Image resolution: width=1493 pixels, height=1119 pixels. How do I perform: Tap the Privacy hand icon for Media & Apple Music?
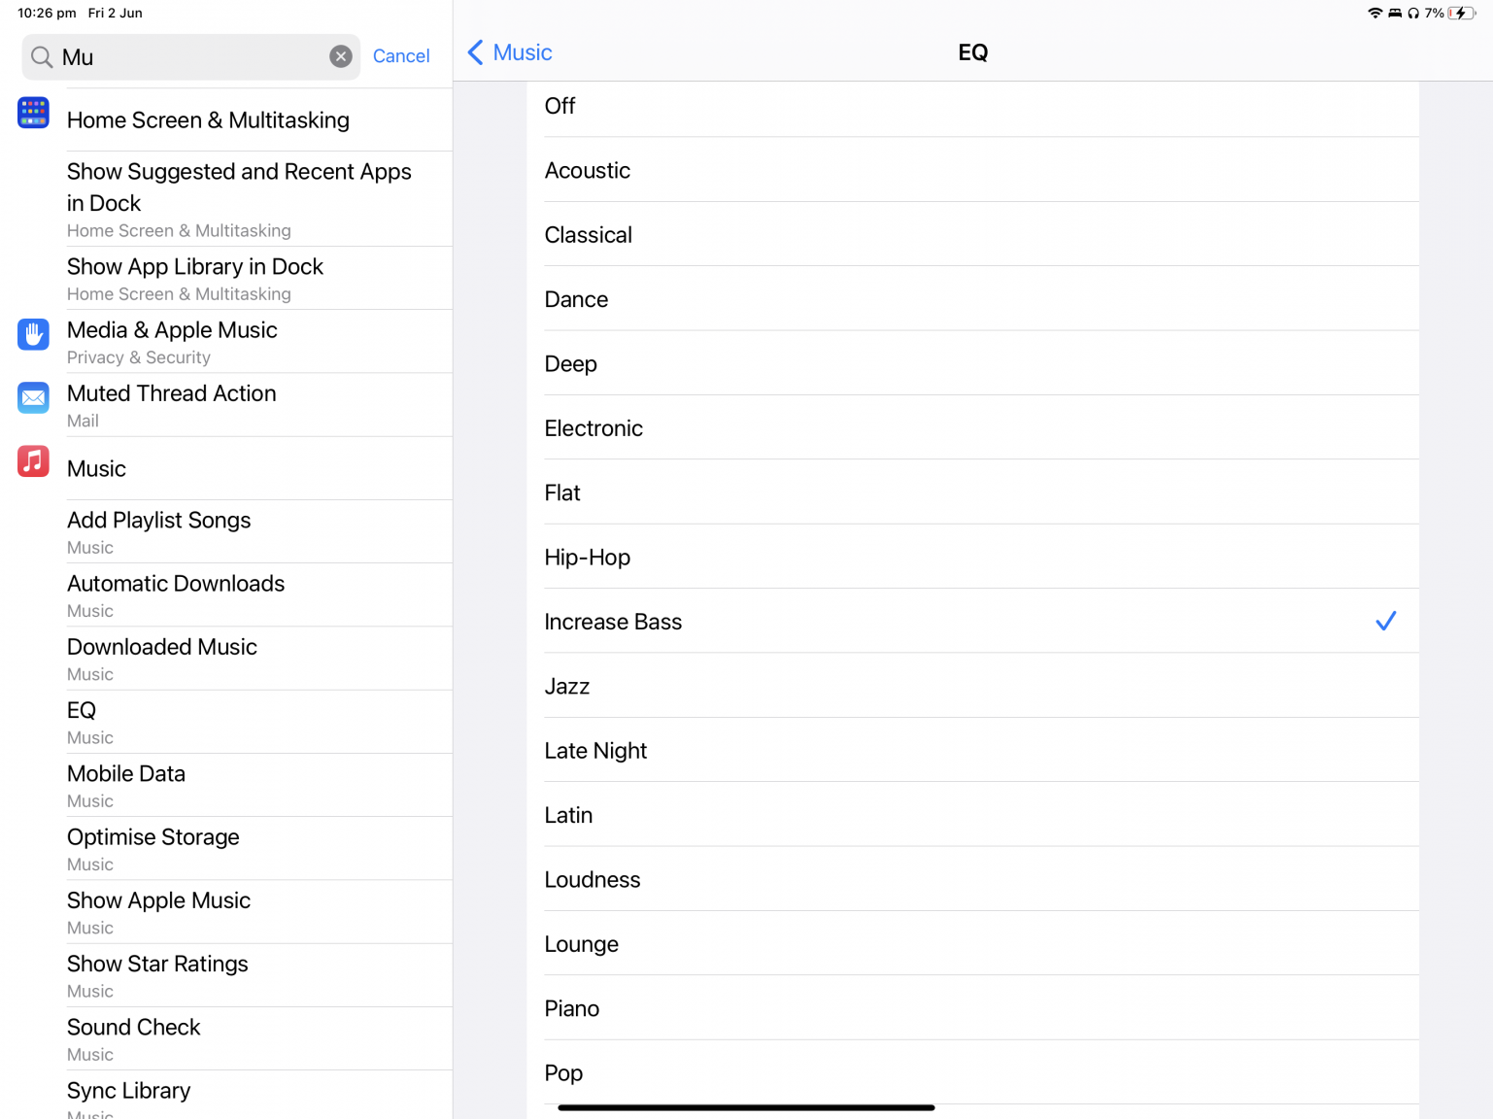tap(33, 334)
